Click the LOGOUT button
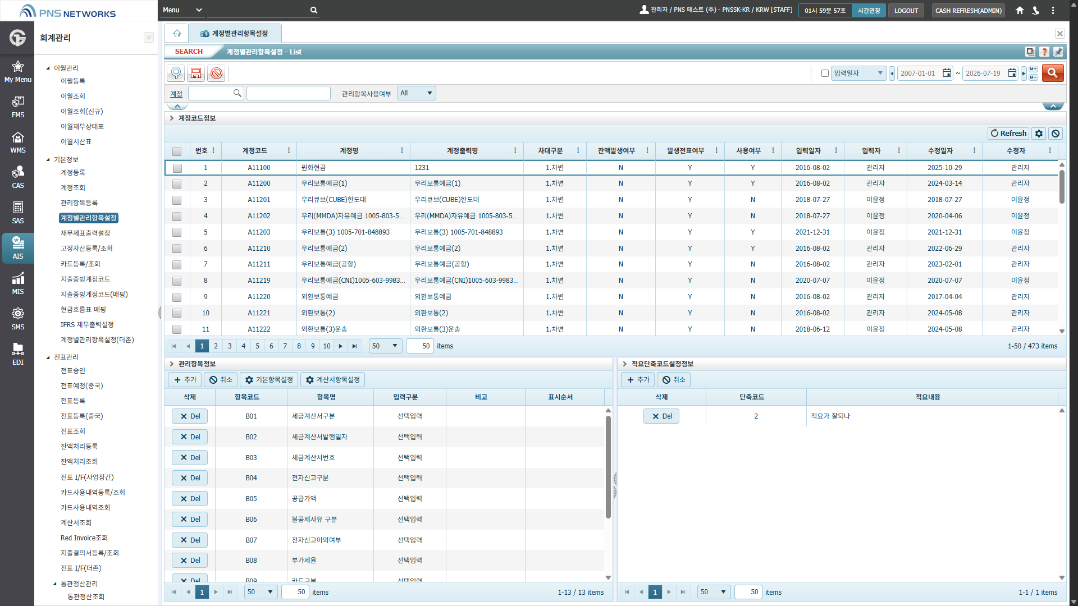Screen dimensions: 1078x606 (x=906, y=10)
